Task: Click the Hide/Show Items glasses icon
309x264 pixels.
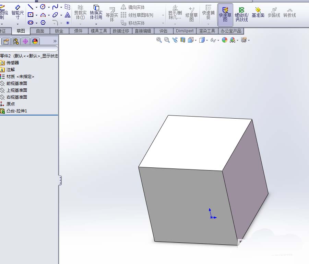Action: tap(213, 40)
